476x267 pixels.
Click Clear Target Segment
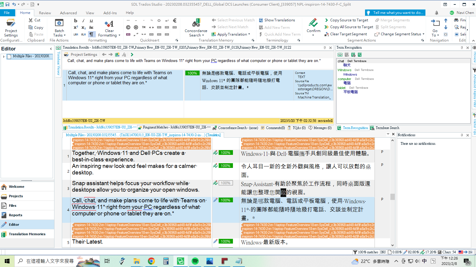(x=346, y=34)
